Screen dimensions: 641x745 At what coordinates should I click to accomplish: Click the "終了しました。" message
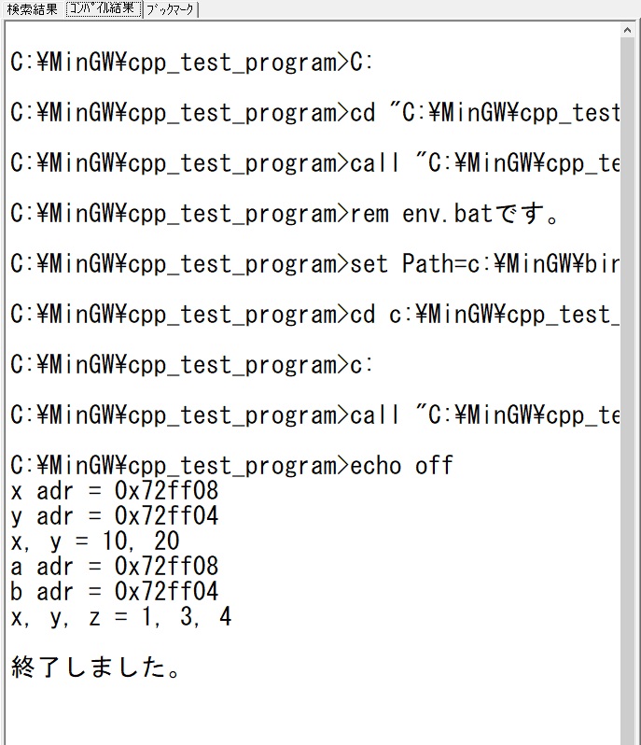(95, 668)
